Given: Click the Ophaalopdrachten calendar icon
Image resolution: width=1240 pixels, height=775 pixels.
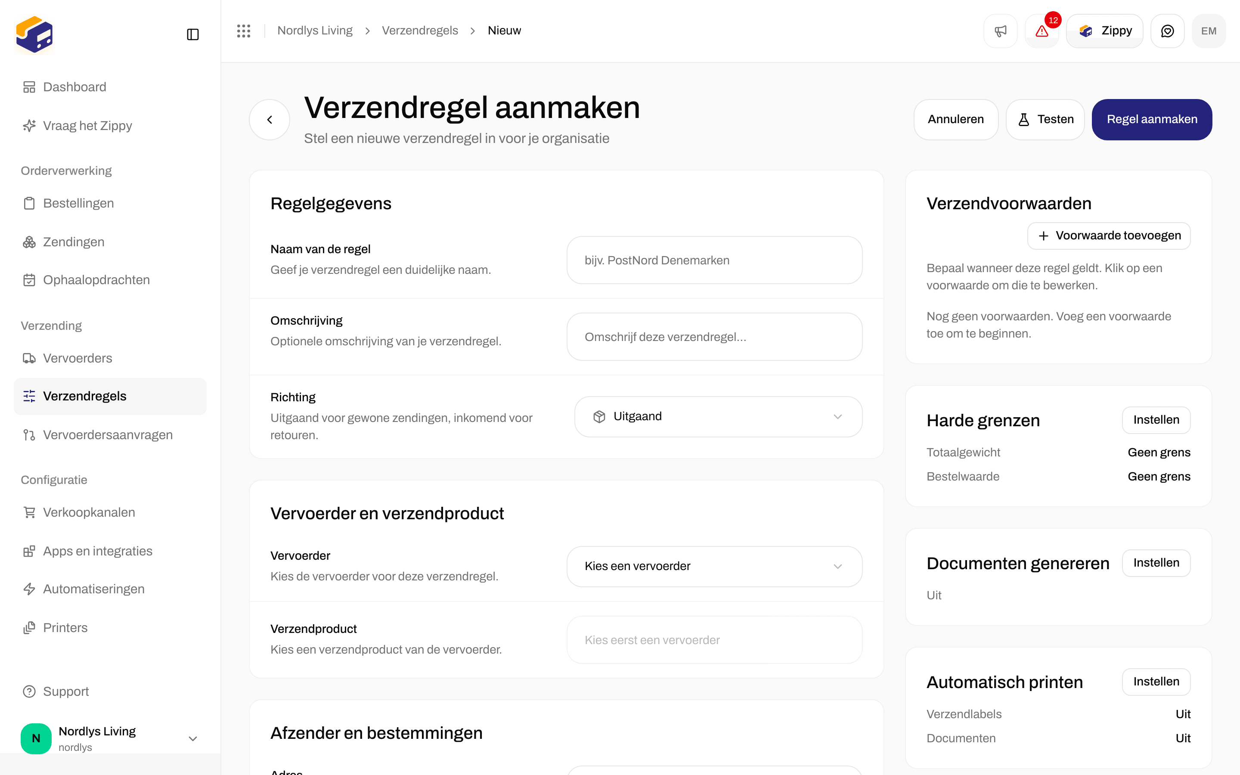Looking at the screenshot, I should point(29,280).
